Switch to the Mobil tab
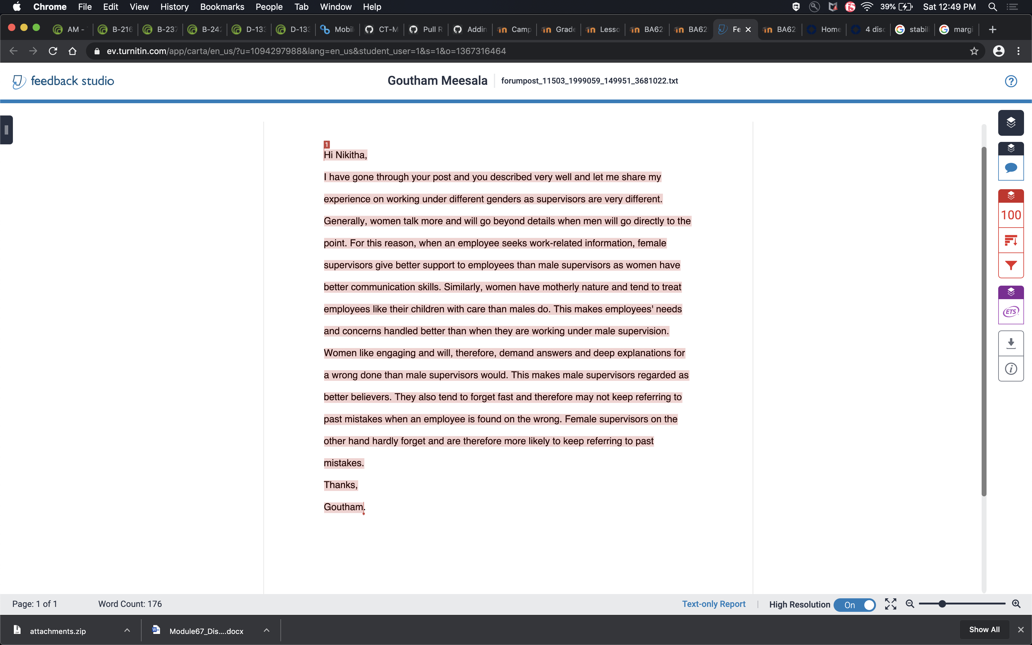1032x645 pixels. click(x=338, y=29)
